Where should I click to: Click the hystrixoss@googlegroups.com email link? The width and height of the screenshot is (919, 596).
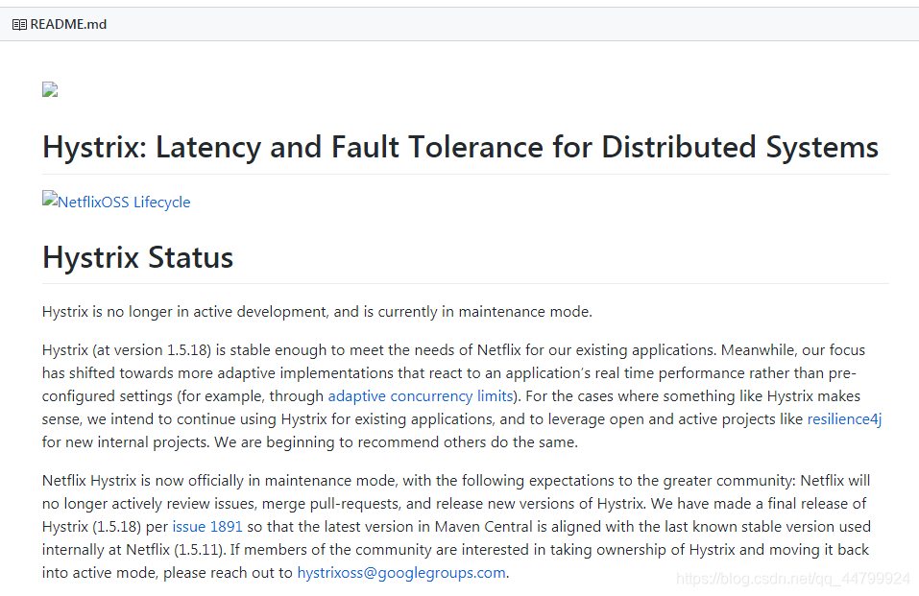(400, 573)
